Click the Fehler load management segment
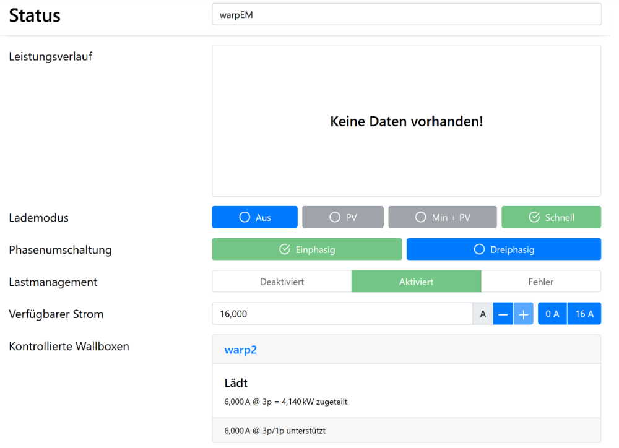Screen dimensions: 619x448 point(540,282)
